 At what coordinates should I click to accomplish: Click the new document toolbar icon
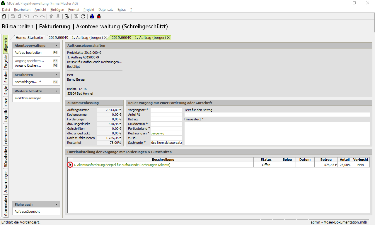click(4, 16)
